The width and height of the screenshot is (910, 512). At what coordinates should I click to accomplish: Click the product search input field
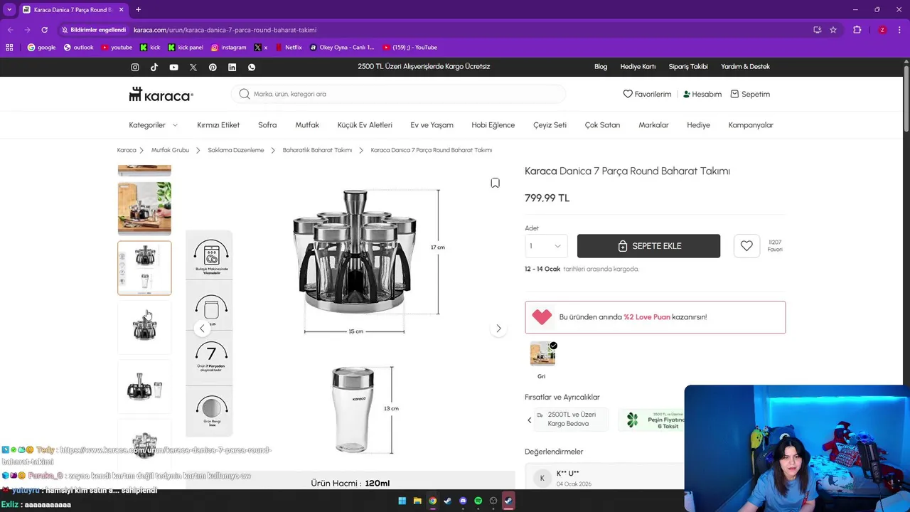click(398, 94)
